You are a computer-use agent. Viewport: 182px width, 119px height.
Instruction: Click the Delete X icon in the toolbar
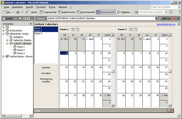click(x=22, y=12)
